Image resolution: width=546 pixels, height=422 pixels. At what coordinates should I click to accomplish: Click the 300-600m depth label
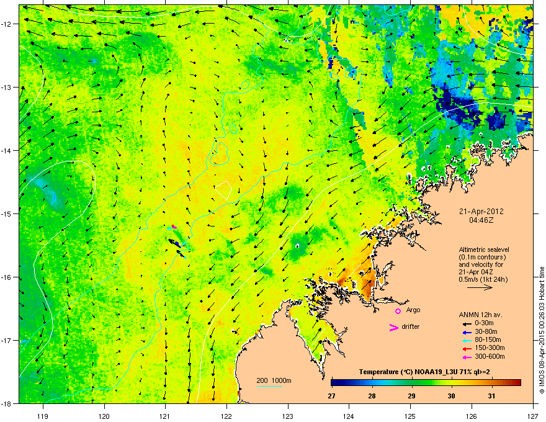pyautogui.click(x=490, y=357)
